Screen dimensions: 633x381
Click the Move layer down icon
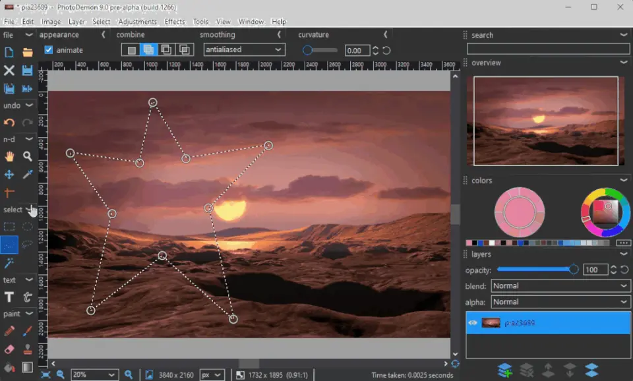[570, 370]
